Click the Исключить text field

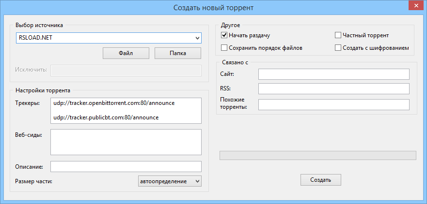(x=126, y=70)
